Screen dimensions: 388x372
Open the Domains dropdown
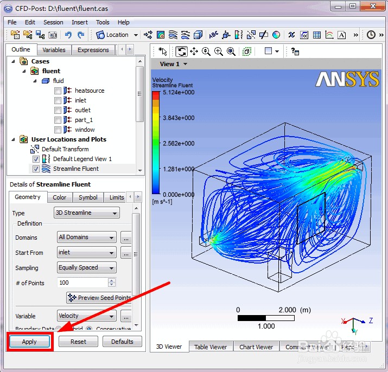87,237
